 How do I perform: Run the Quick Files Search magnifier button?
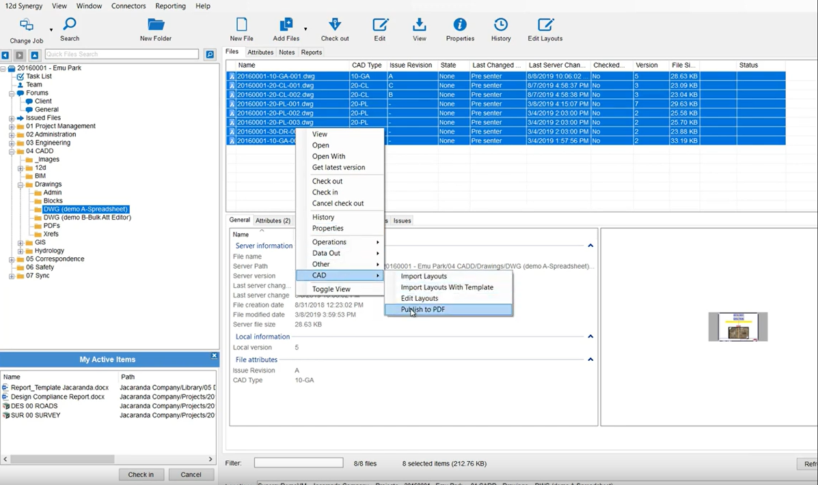point(210,55)
